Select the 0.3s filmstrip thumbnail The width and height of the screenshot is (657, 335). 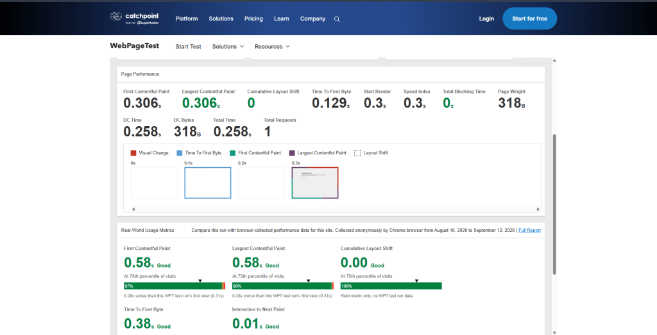(x=315, y=183)
